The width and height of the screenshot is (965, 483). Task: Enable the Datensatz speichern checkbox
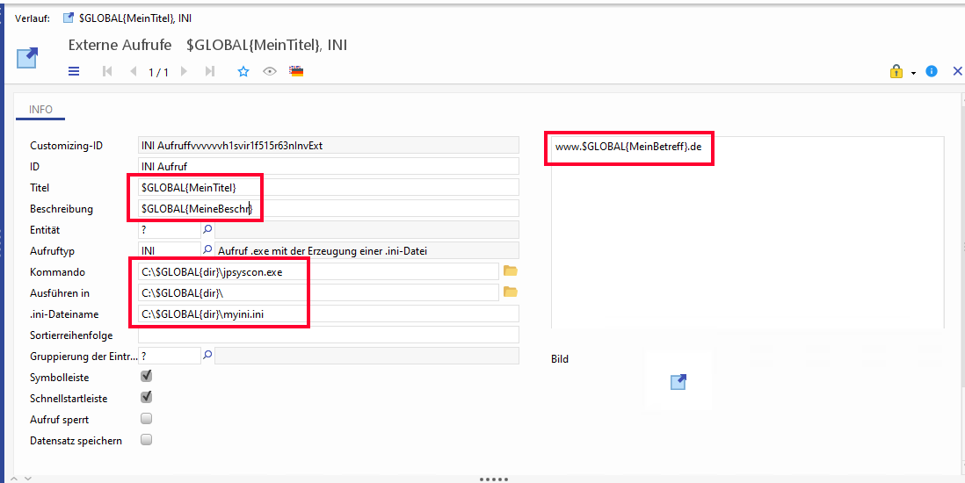[147, 440]
